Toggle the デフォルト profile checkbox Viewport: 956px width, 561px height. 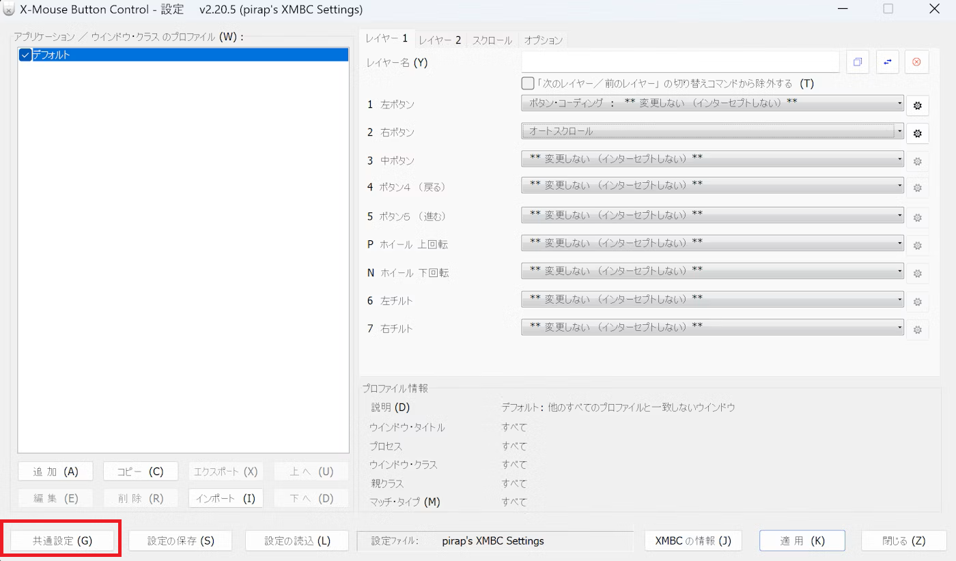(25, 55)
